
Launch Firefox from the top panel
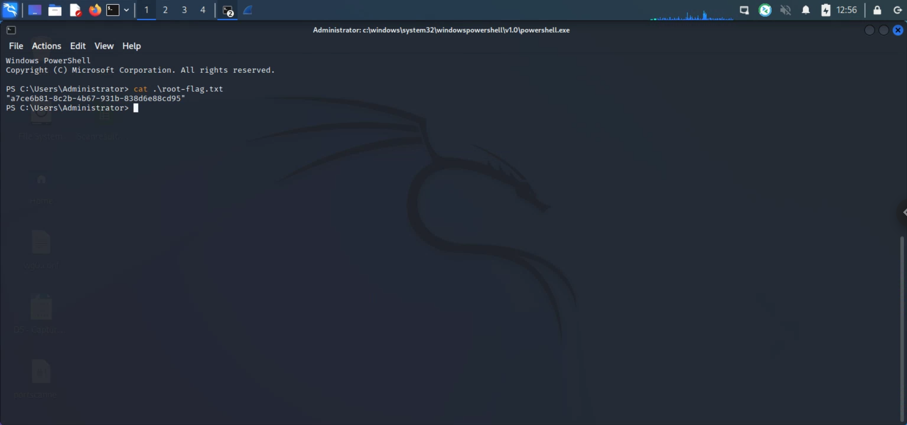click(x=95, y=10)
